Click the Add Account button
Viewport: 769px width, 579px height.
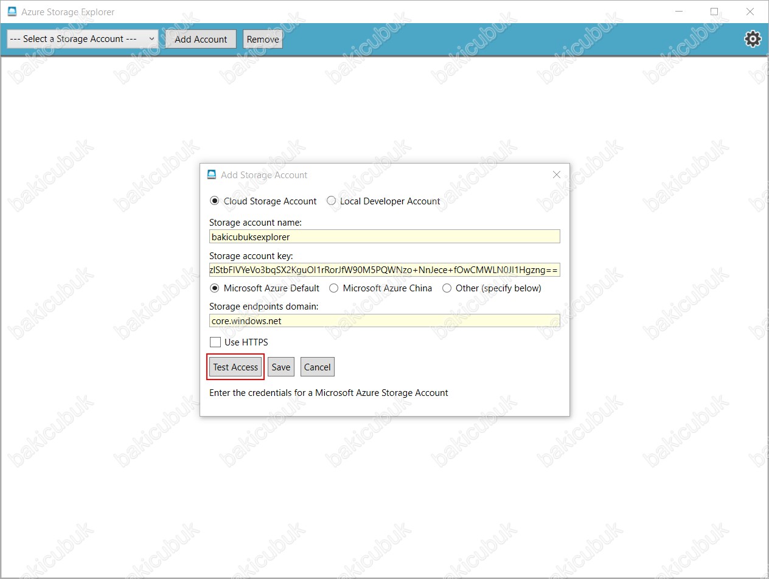[x=201, y=39]
